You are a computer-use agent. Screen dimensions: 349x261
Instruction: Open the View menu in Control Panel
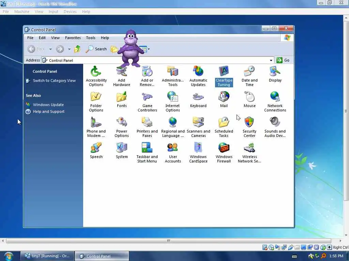(x=55, y=38)
